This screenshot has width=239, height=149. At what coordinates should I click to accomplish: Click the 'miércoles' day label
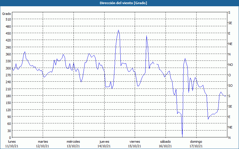(x=73, y=142)
